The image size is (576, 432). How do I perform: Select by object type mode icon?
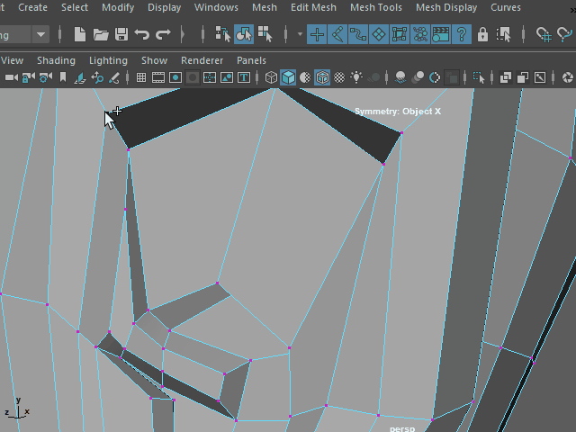point(244,35)
